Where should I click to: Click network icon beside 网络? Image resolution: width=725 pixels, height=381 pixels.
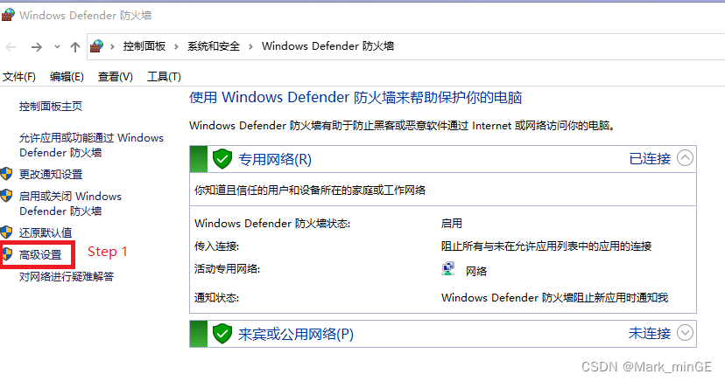tap(448, 269)
